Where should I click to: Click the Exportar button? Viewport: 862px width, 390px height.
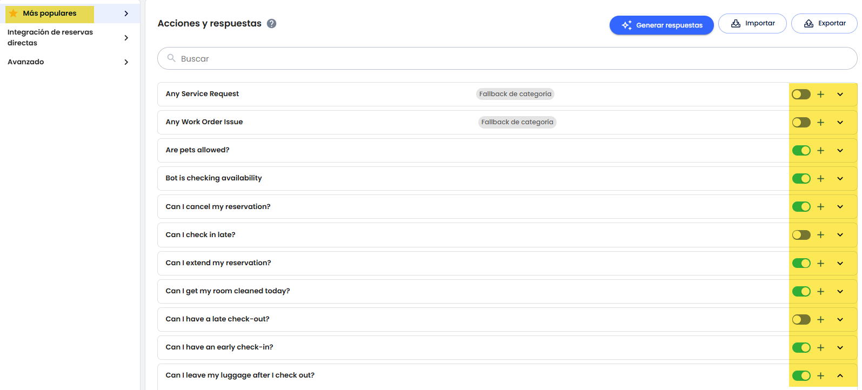824,23
